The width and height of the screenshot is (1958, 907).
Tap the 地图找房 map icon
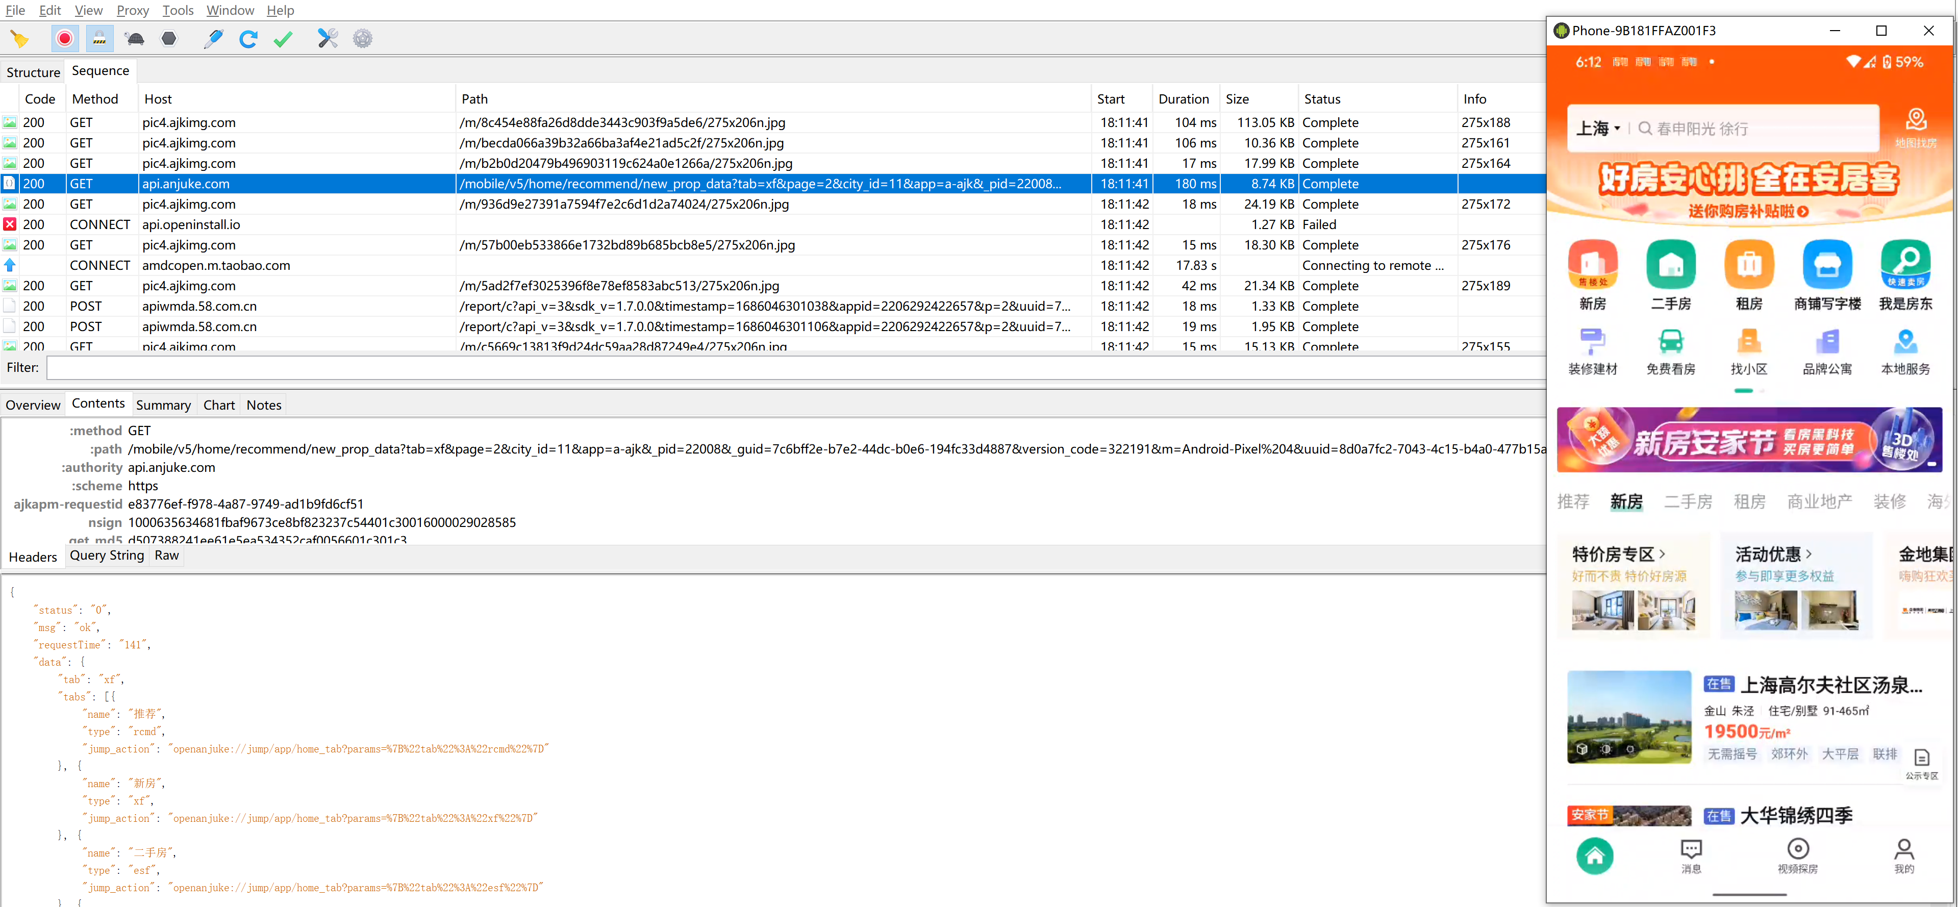point(1916,128)
